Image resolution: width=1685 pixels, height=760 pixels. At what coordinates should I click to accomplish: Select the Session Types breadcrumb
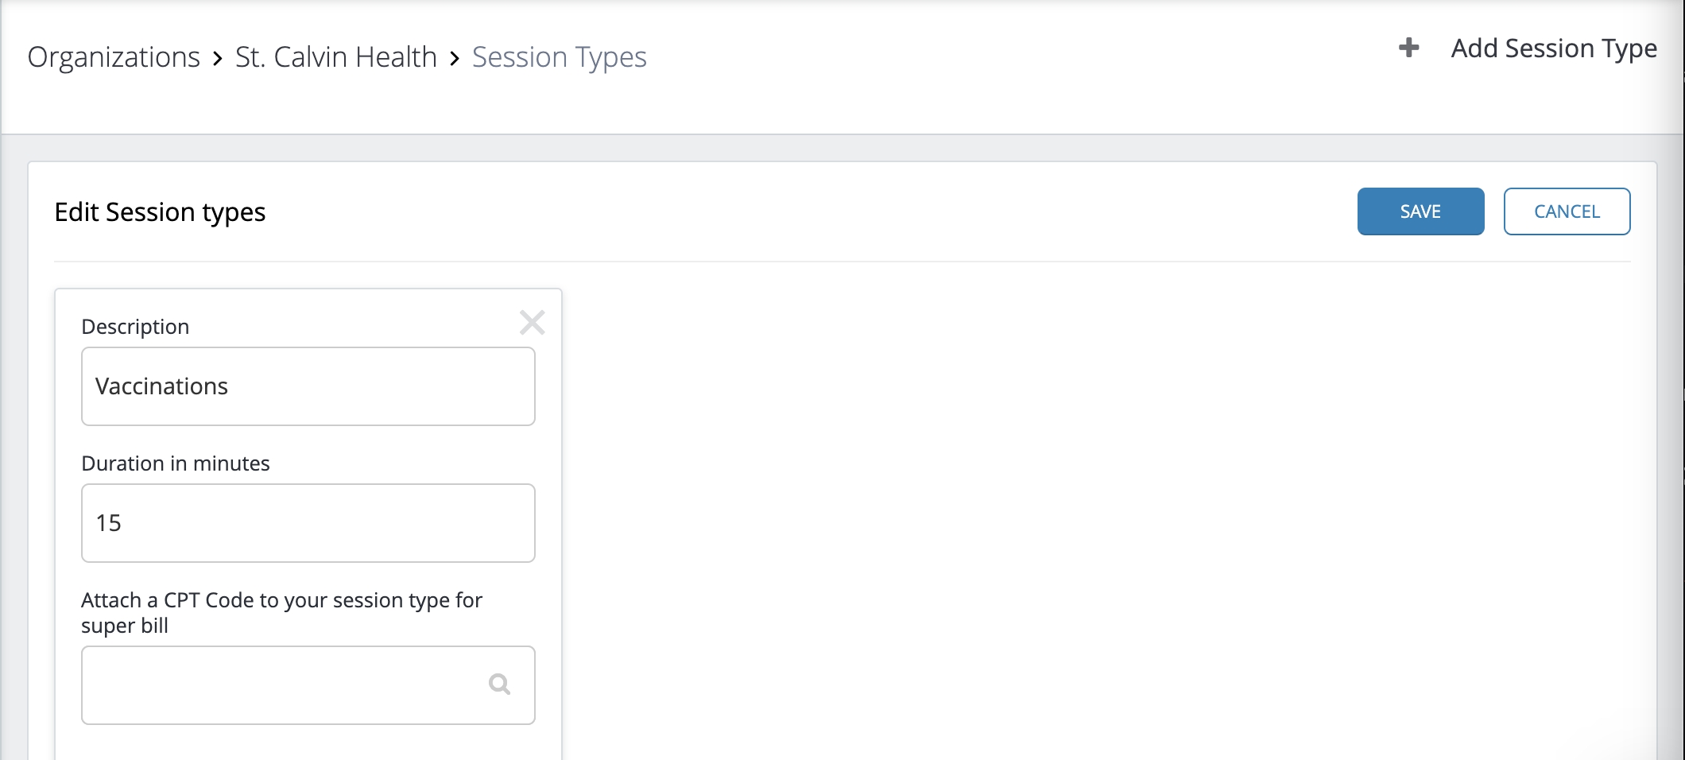560,57
